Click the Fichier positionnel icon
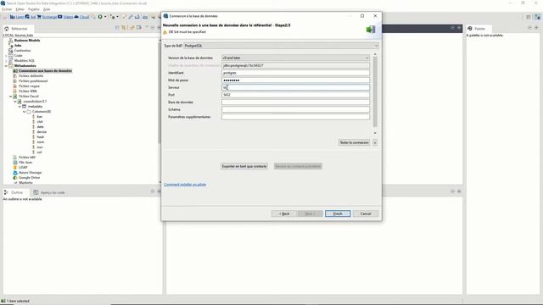 (15, 81)
